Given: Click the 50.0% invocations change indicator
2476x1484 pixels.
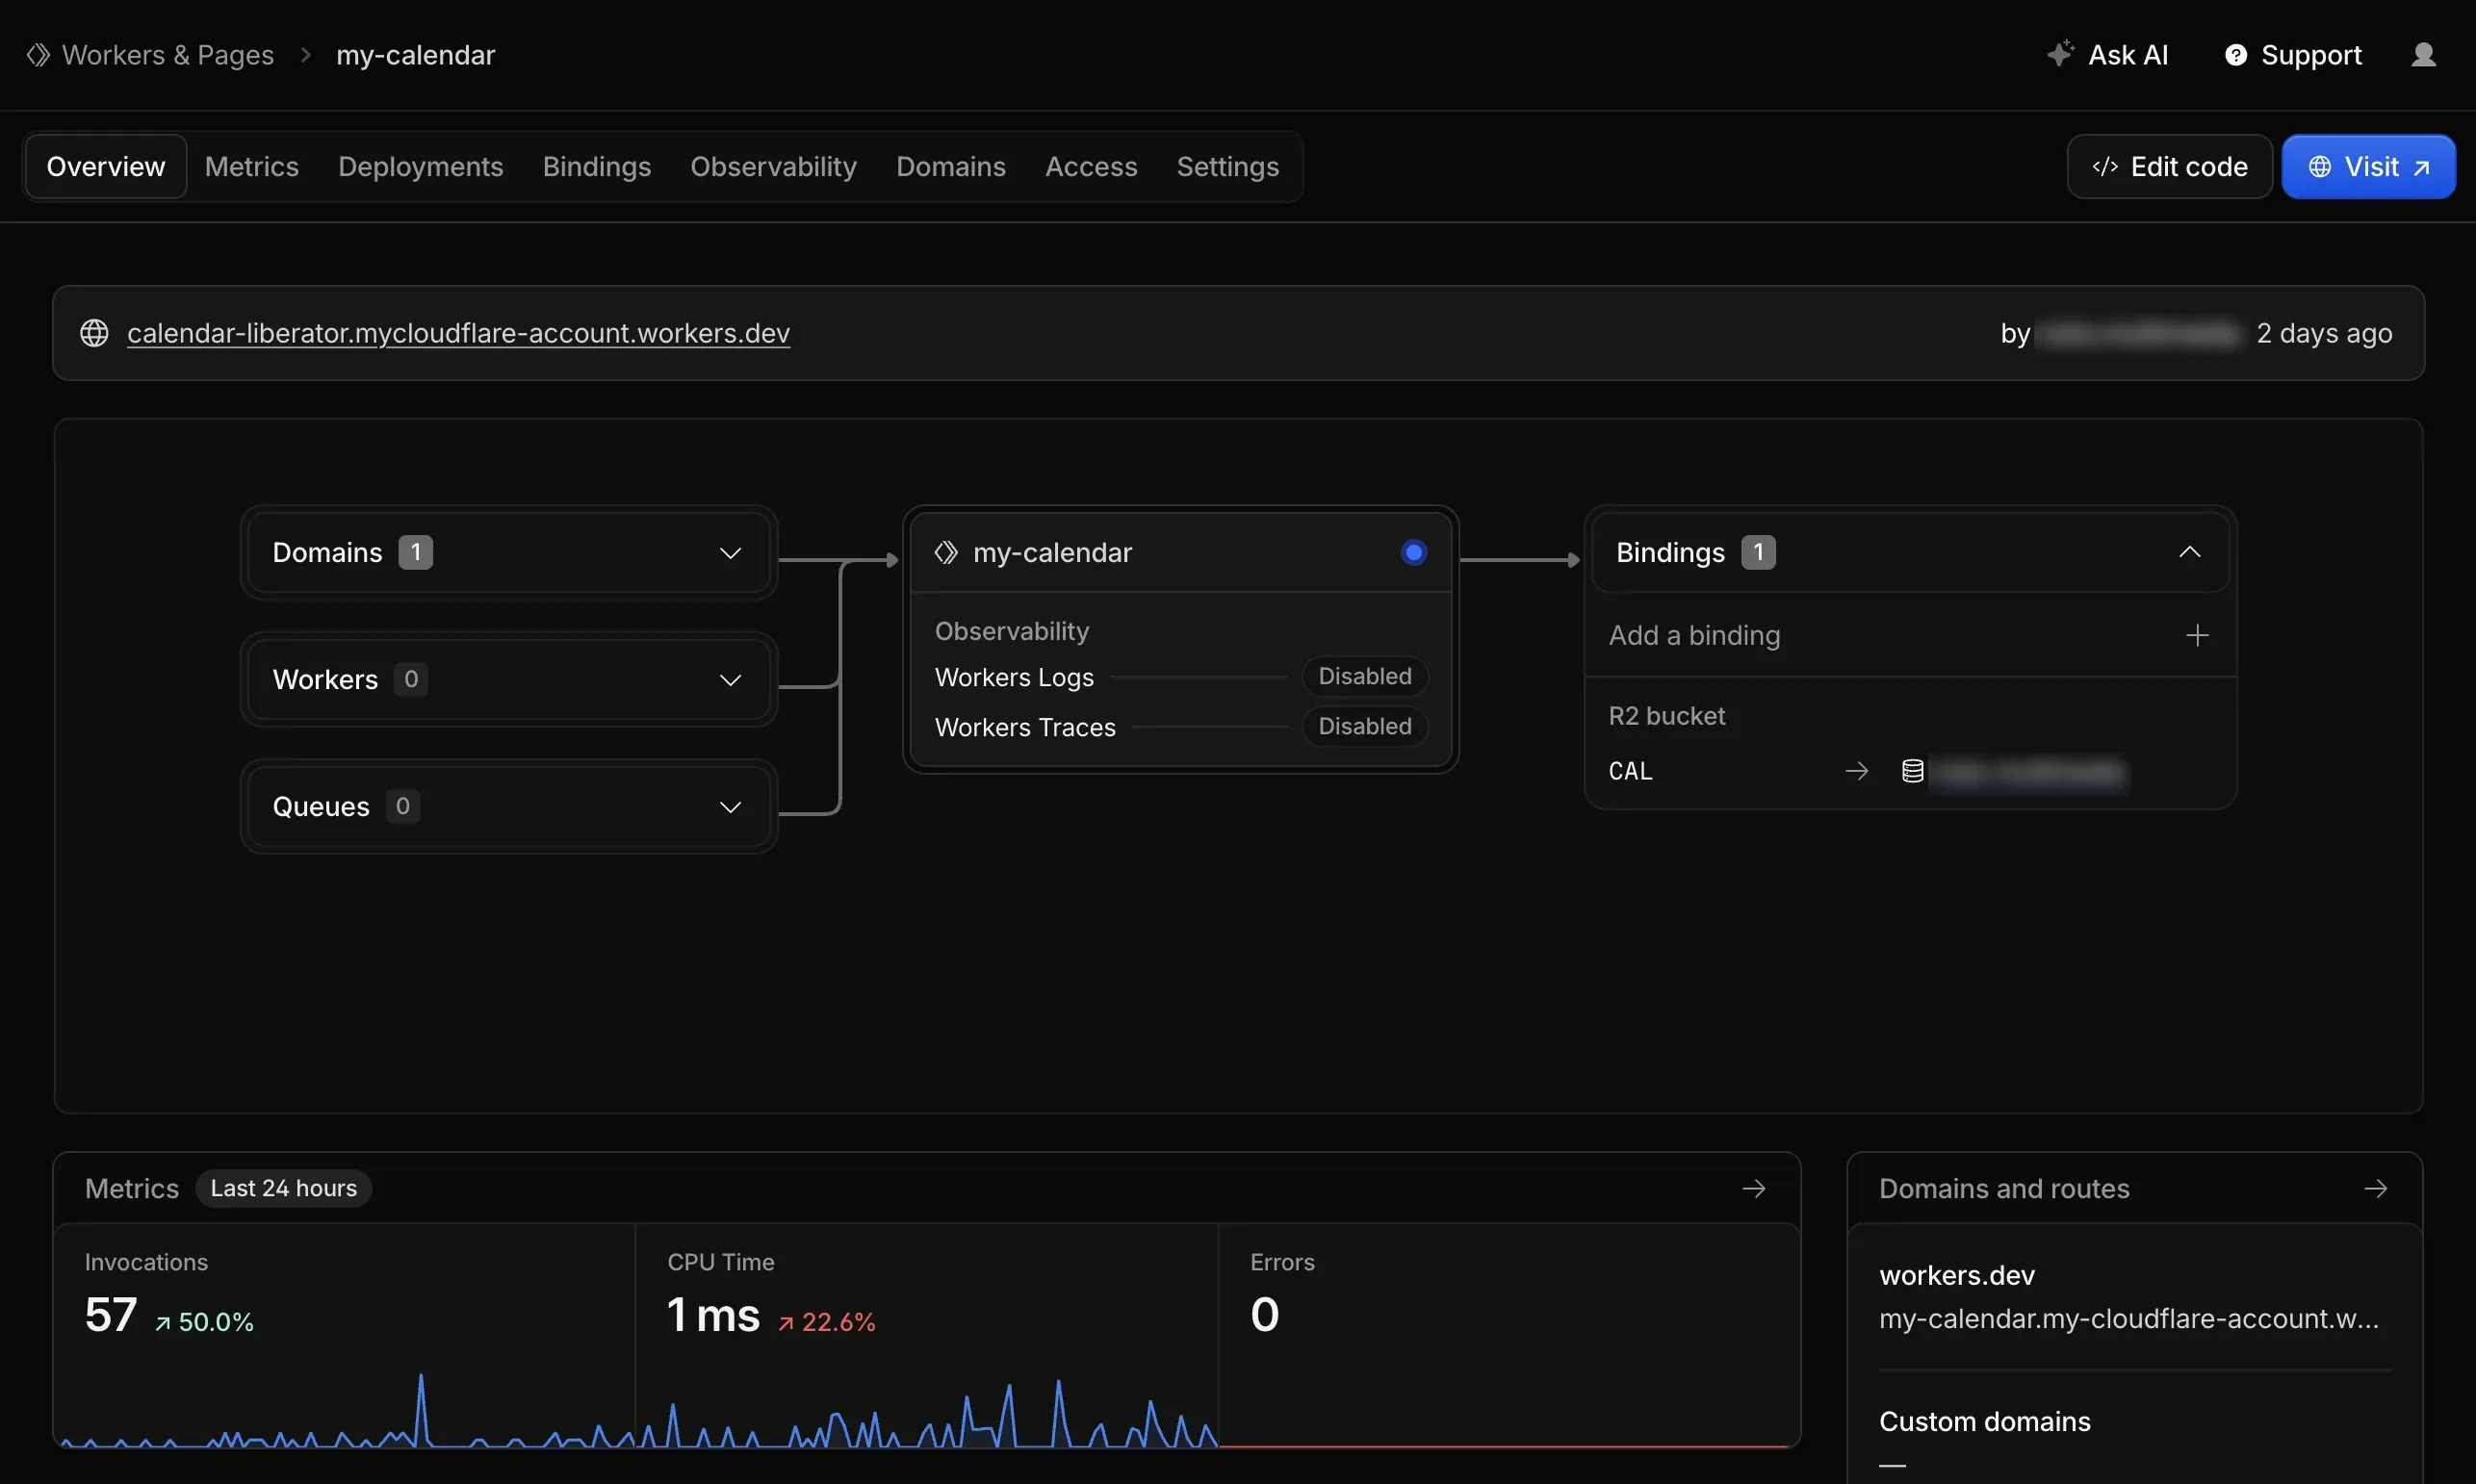Looking at the screenshot, I should [204, 1322].
